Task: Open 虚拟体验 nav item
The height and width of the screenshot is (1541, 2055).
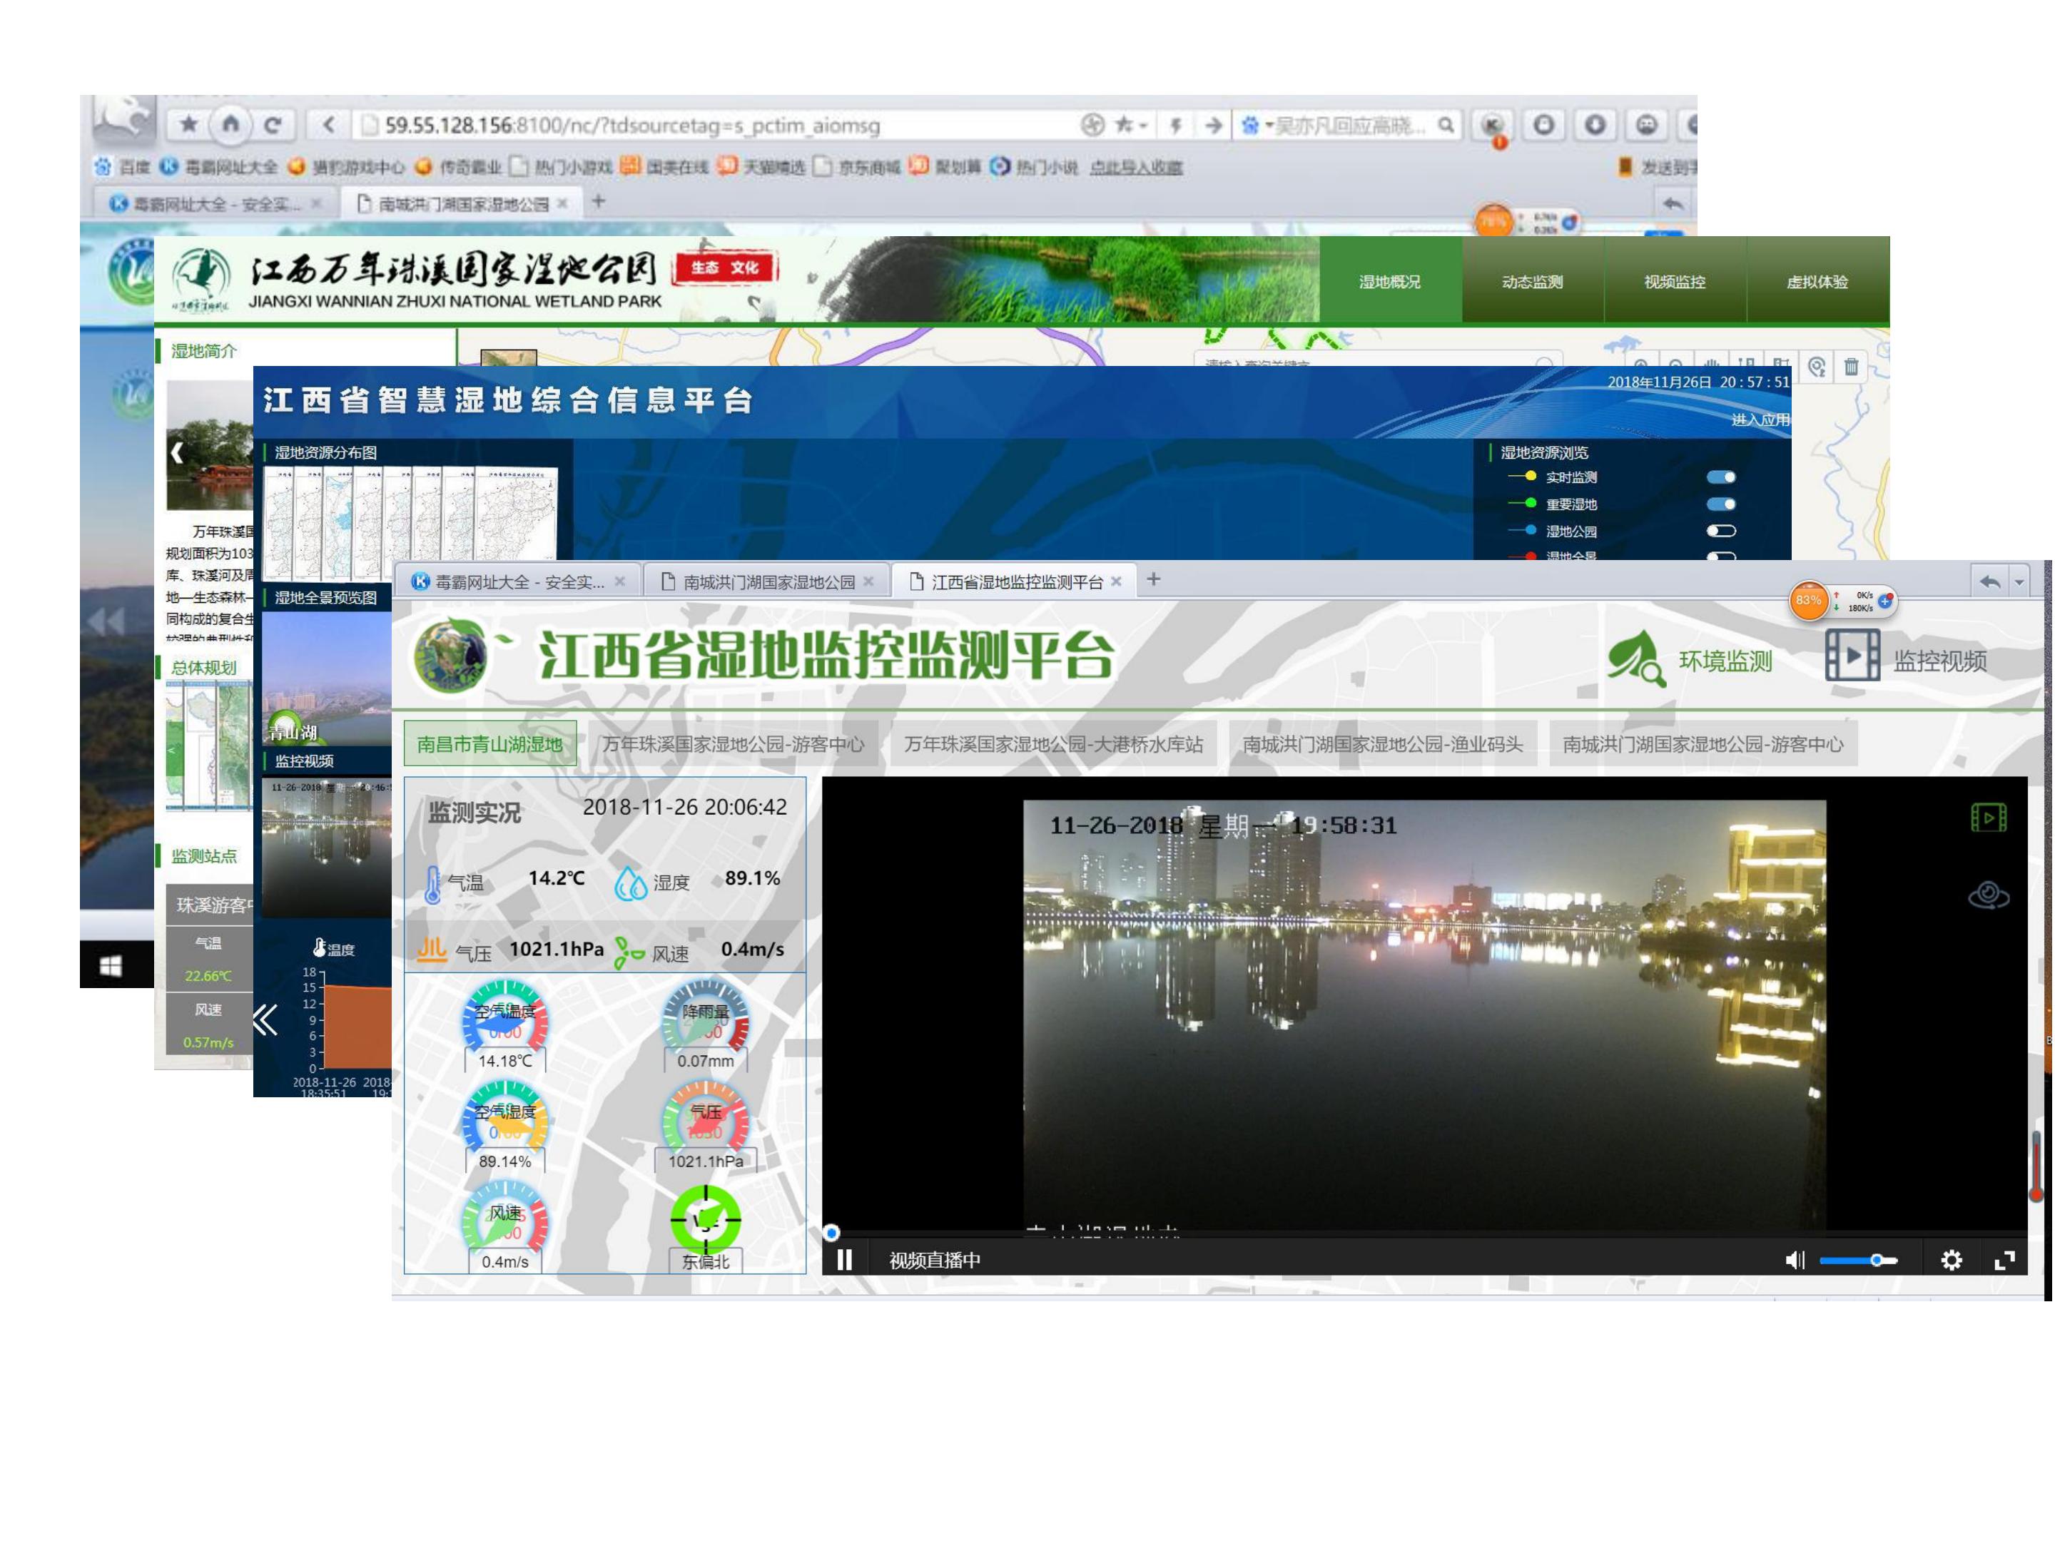Action: pos(1817,282)
